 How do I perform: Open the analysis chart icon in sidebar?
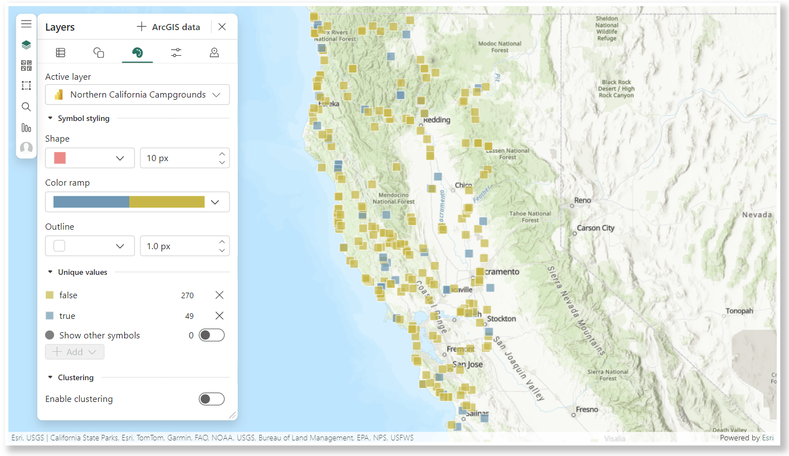pos(26,127)
